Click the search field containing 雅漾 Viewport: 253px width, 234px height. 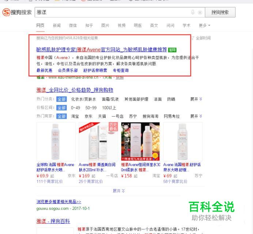pyautogui.click(x=120, y=12)
